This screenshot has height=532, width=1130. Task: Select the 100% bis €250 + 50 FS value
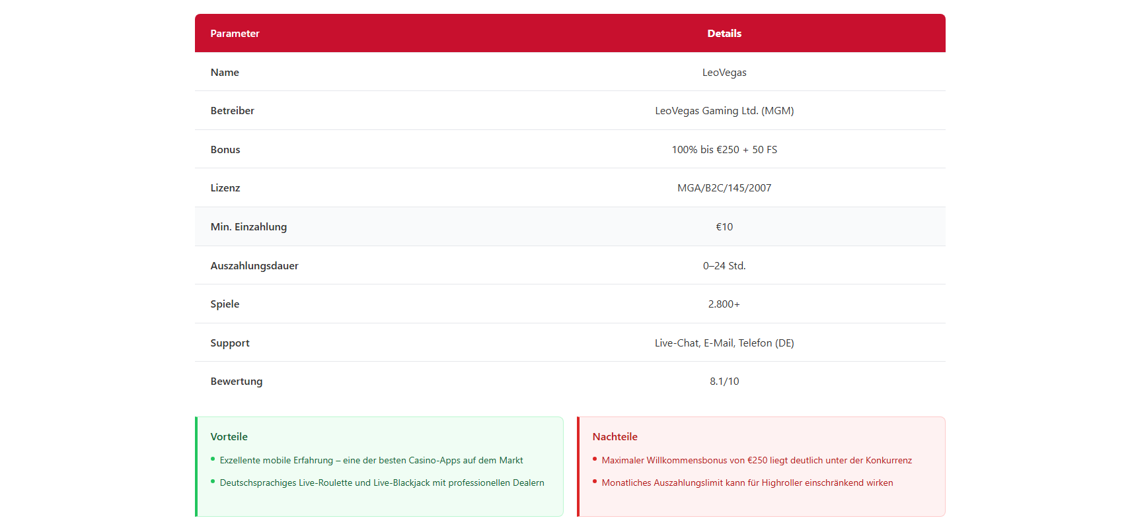[x=724, y=150]
